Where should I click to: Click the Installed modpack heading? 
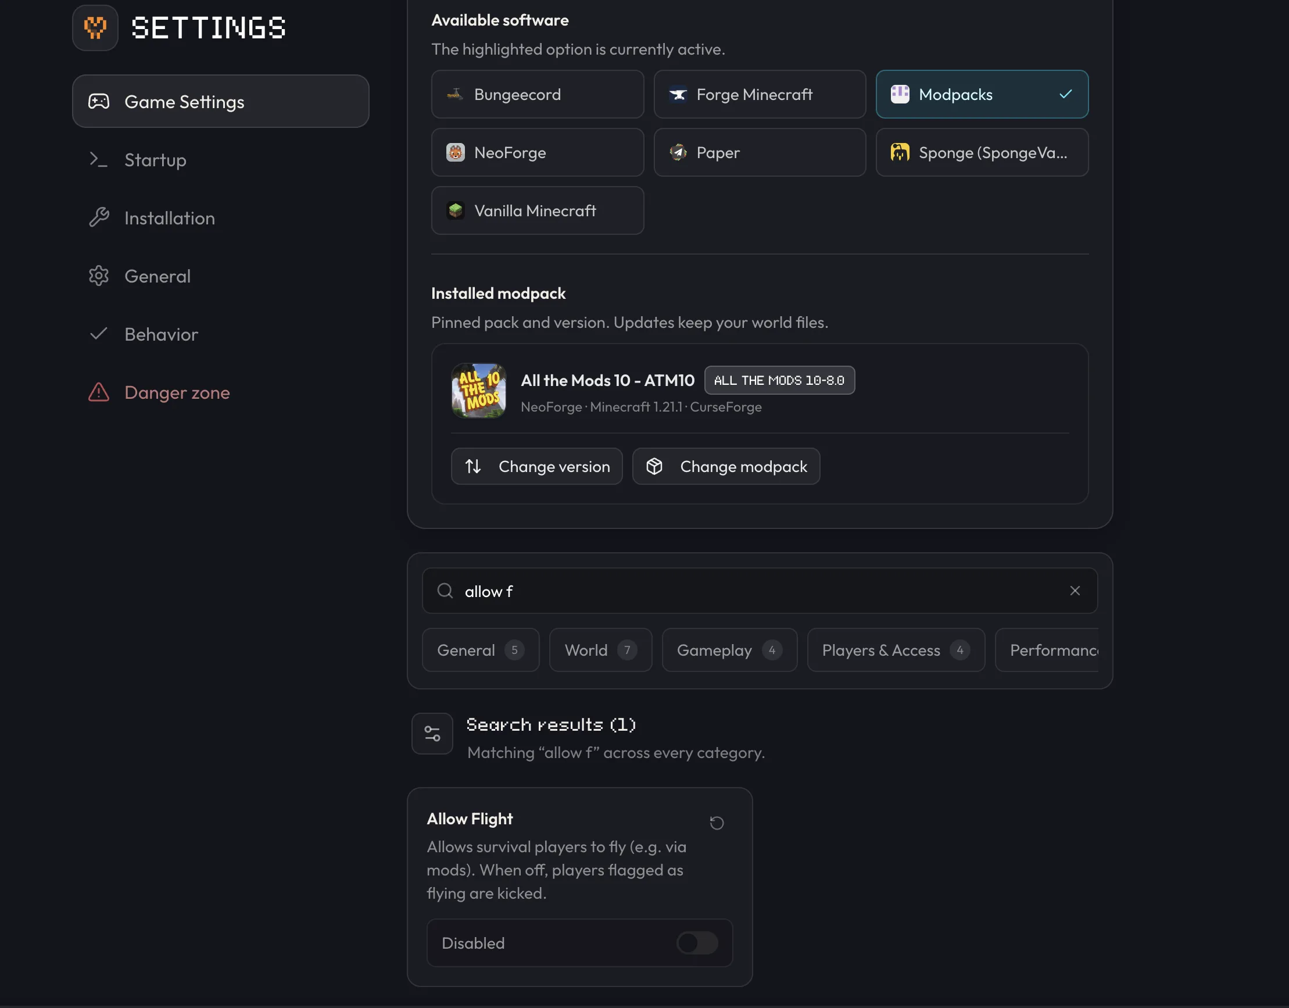point(498,294)
